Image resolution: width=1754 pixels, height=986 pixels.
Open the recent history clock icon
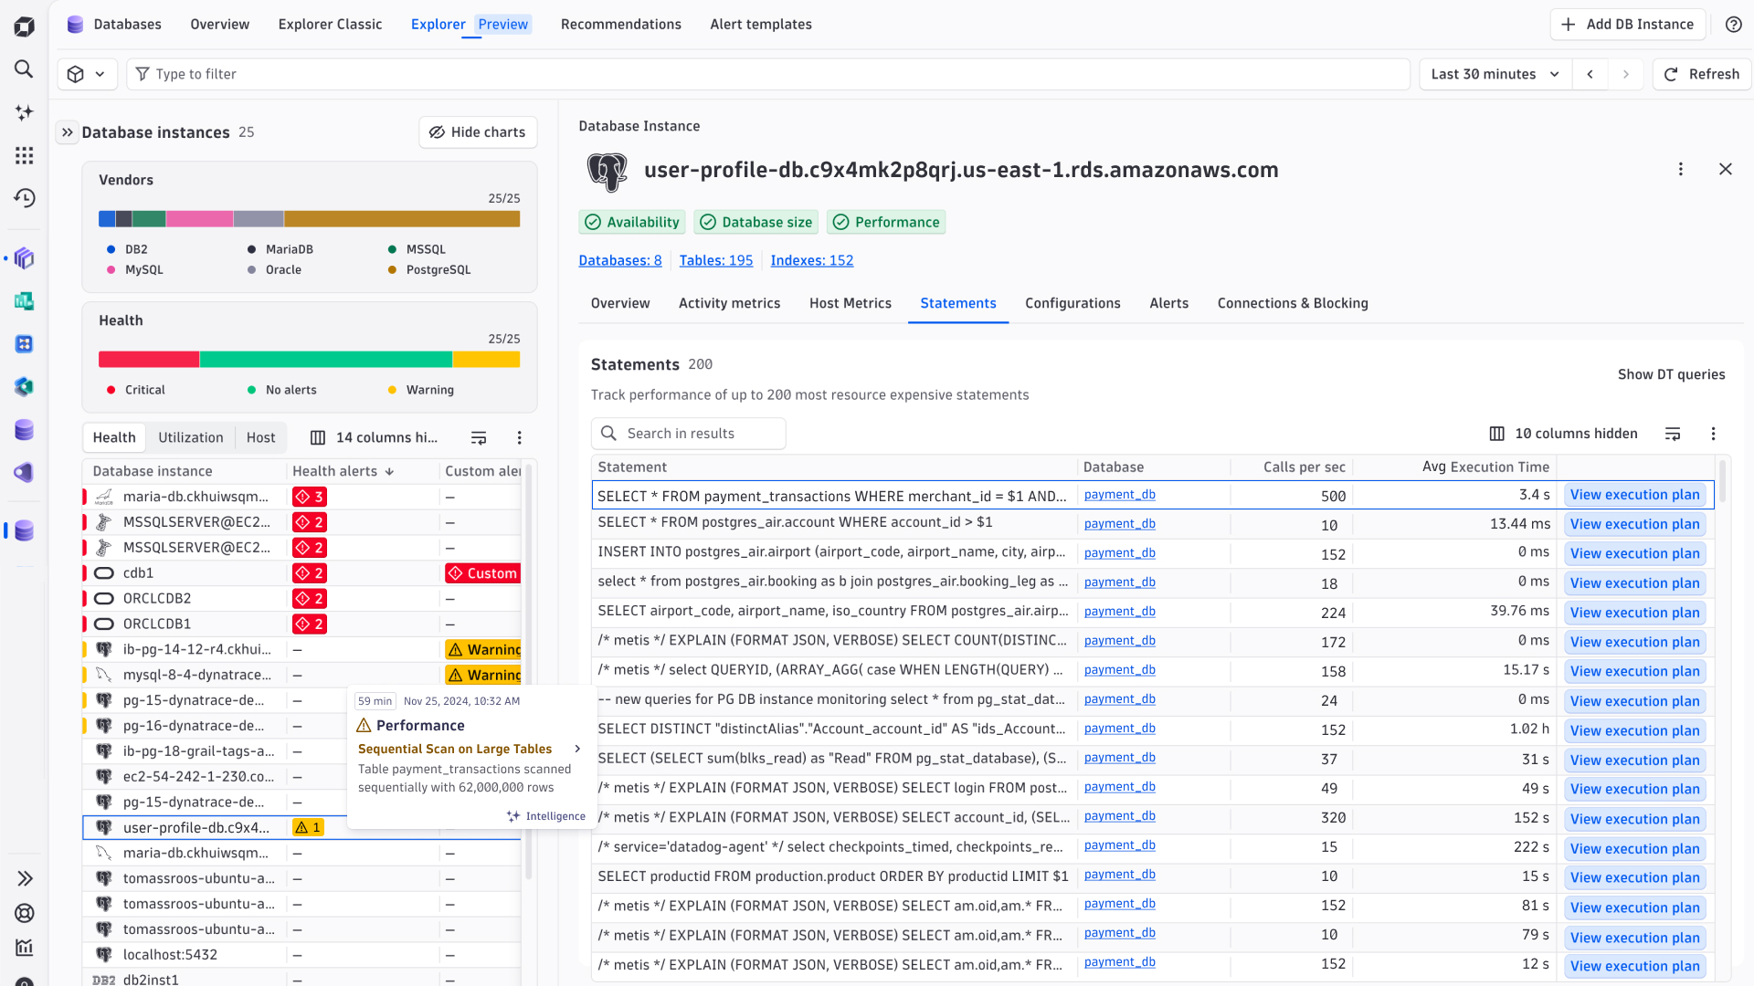tap(25, 198)
